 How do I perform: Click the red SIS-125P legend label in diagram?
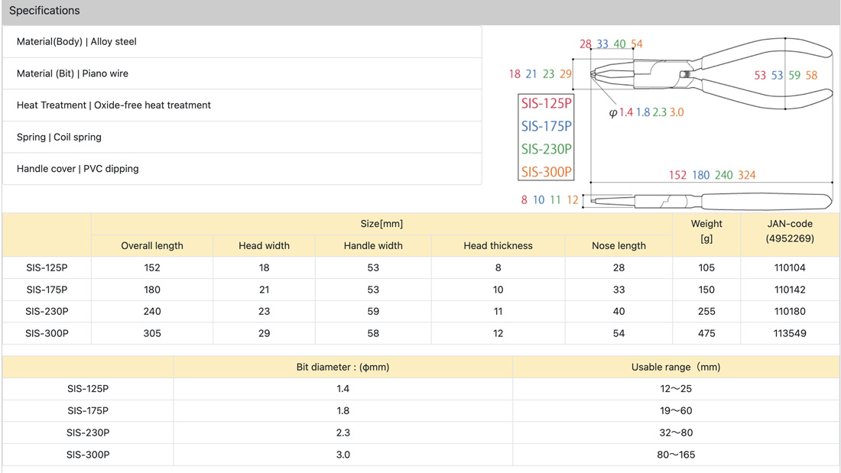(546, 104)
